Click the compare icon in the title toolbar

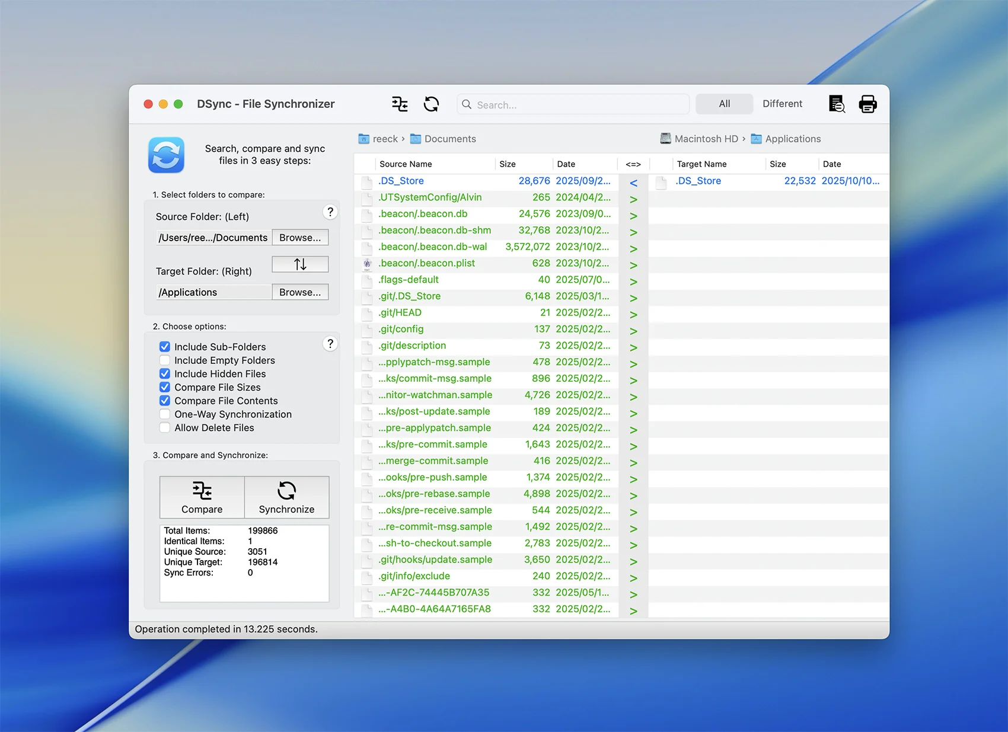[x=400, y=104]
